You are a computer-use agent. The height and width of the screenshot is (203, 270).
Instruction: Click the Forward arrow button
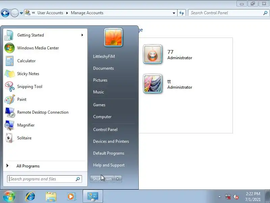pos(15,13)
